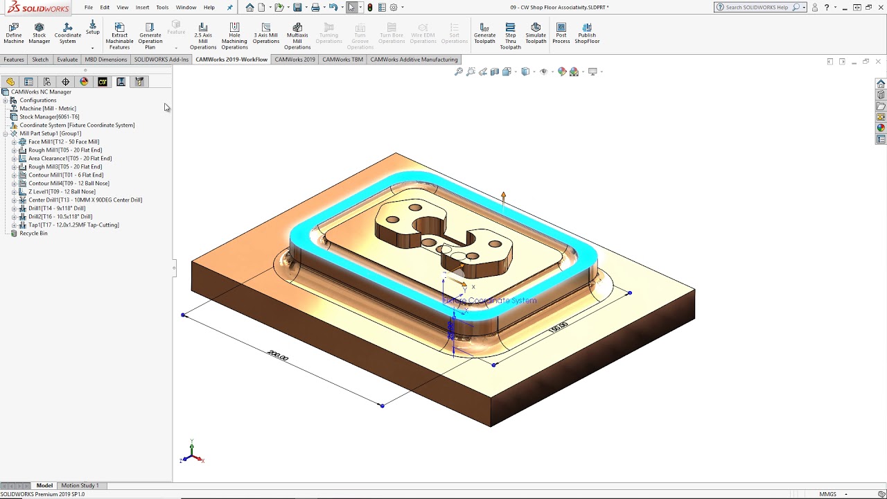Expand the Face Mill1 operation node

[14, 142]
